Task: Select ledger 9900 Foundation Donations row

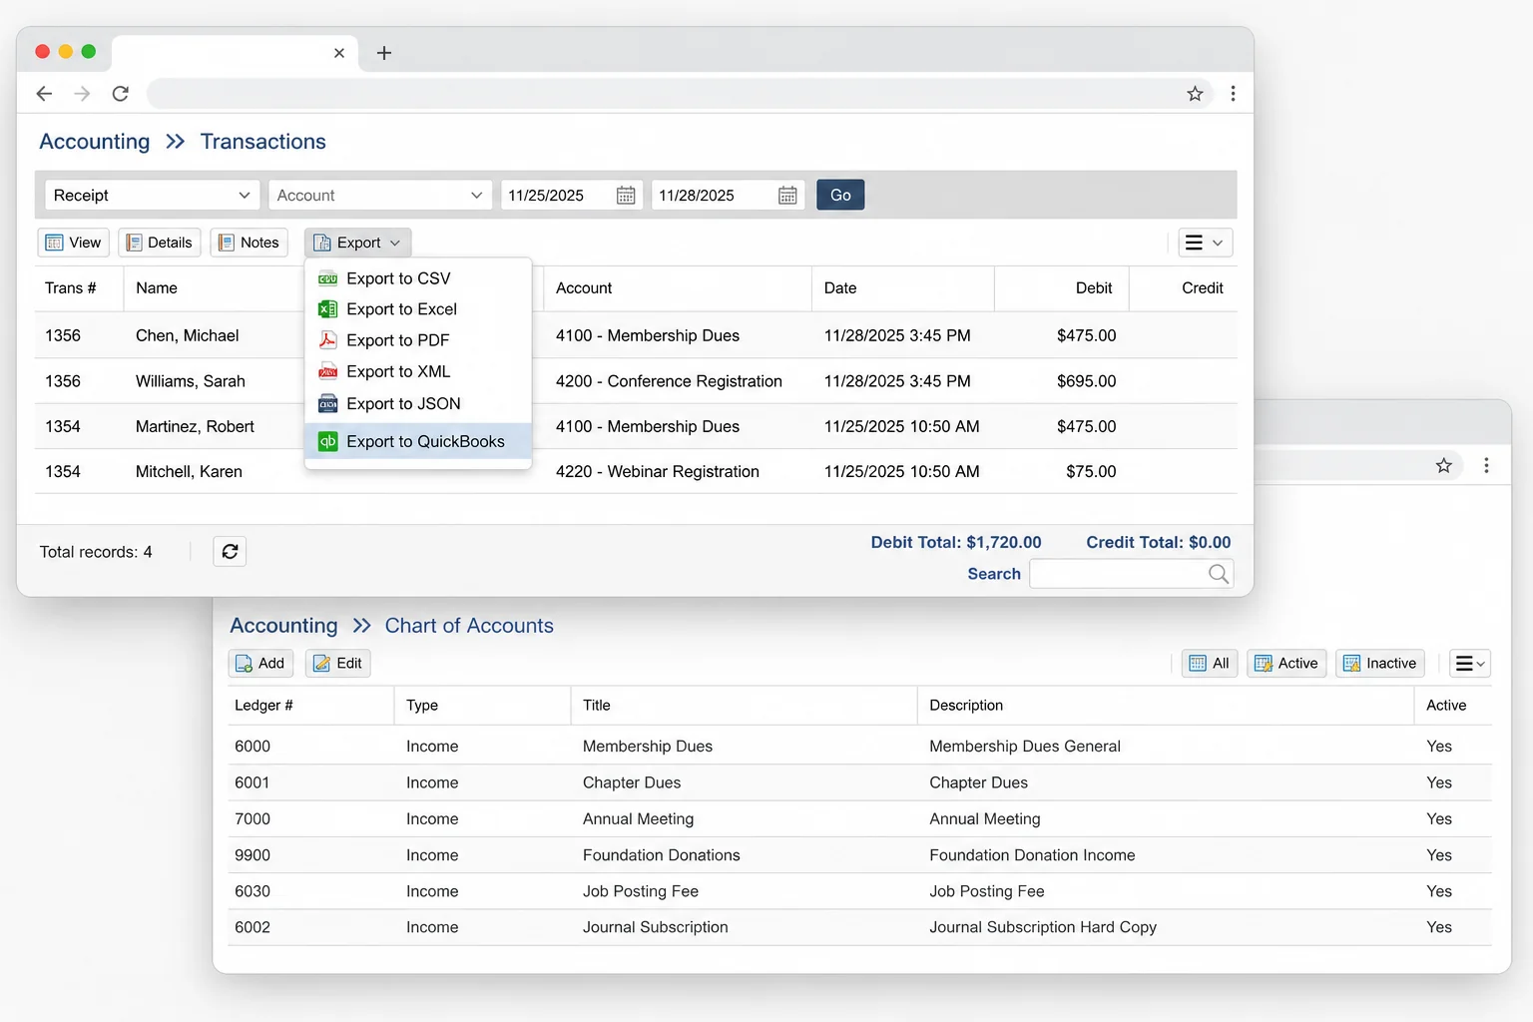Action: pyautogui.click(x=859, y=855)
